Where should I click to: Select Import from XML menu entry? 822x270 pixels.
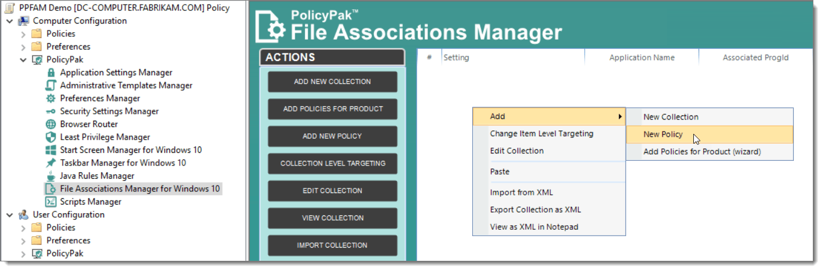click(549, 192)
